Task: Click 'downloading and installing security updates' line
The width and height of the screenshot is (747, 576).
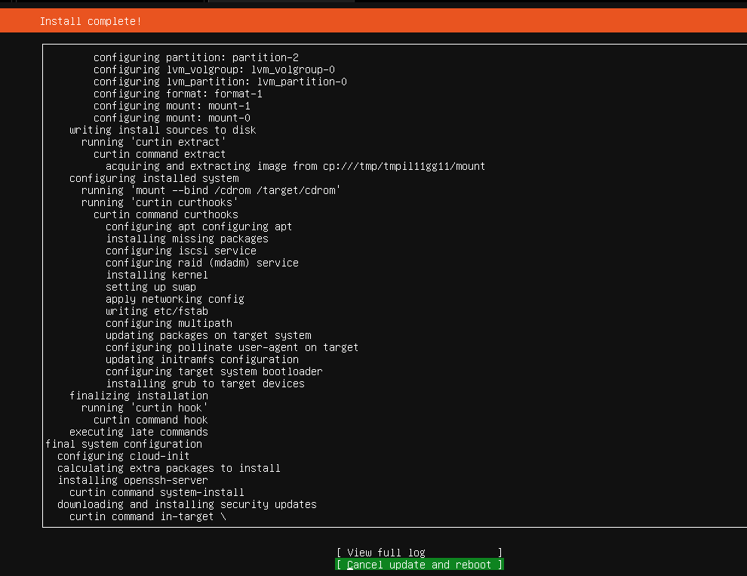Action: [187, 504]
